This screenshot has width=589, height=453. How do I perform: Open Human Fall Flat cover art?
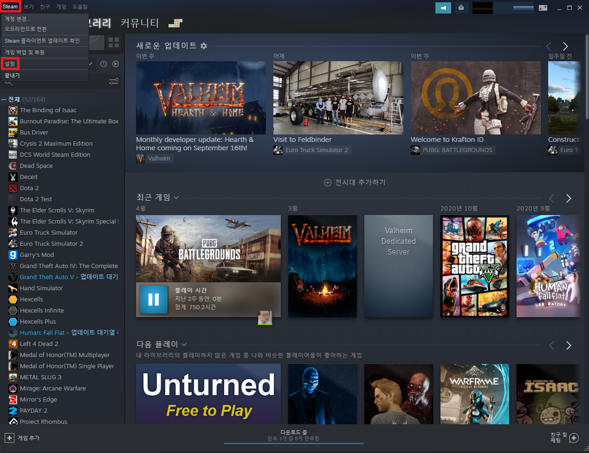click(x=548, y=266)
